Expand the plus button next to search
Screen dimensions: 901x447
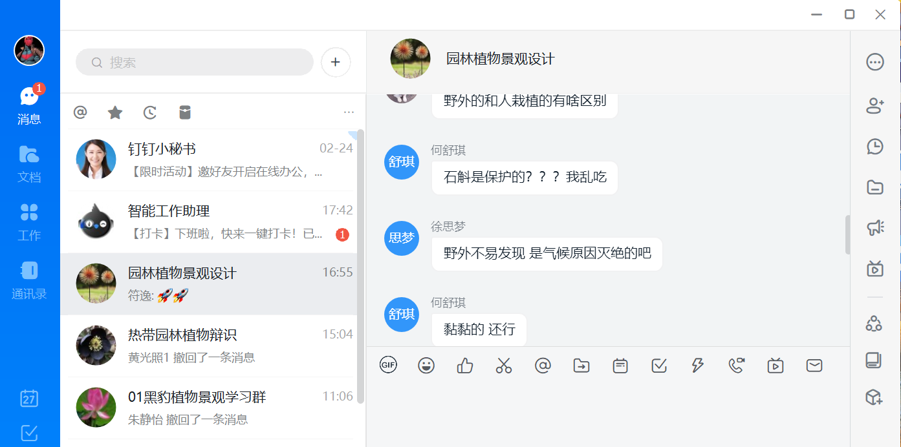pos(336,63)
